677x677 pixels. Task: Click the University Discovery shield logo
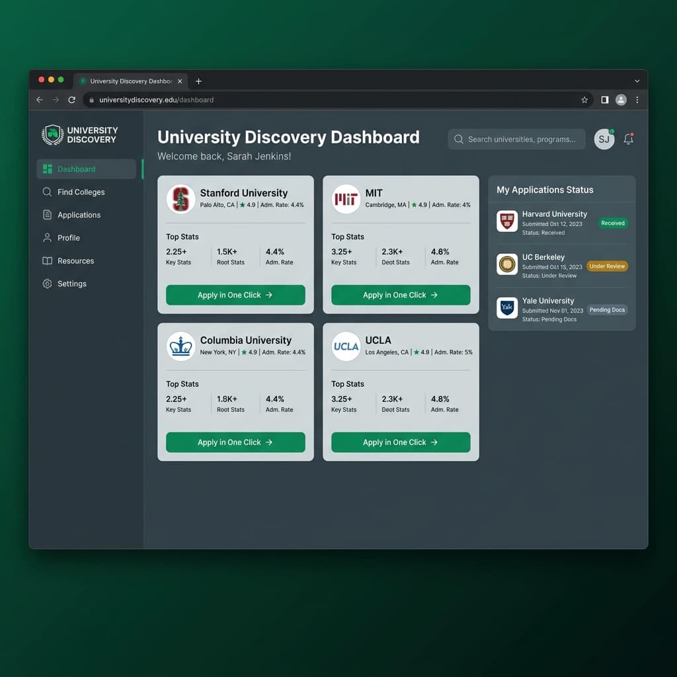pyautogui.click(x=53, y=135)
